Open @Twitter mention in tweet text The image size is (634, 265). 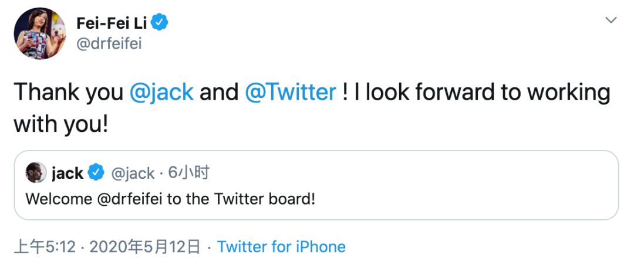[290, 92]
